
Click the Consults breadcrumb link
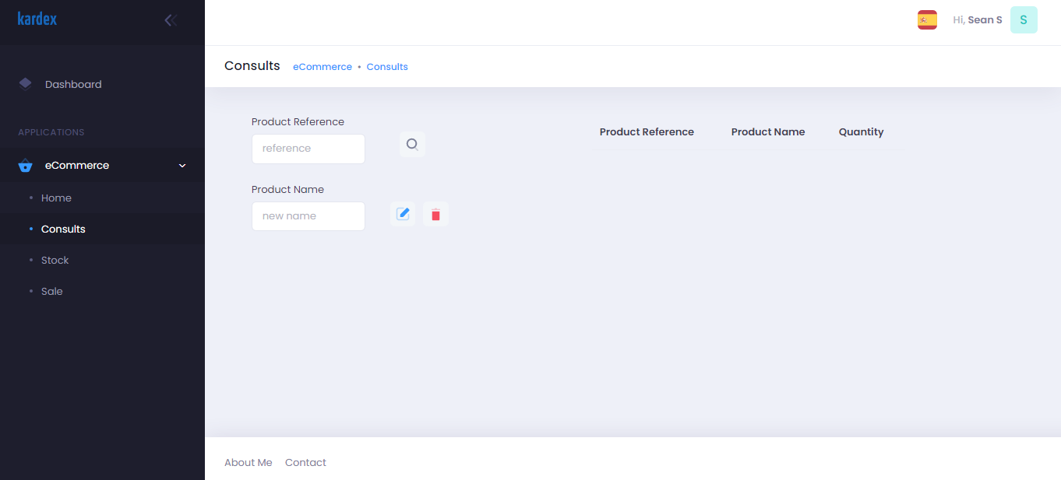coord(387,67)
